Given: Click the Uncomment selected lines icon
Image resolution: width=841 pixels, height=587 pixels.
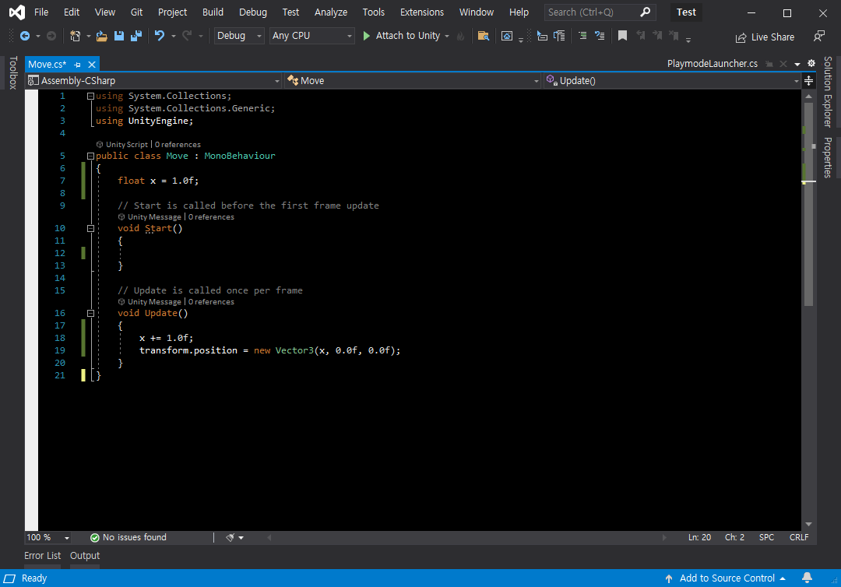Looking at the screenshot, I should [600, 36].
